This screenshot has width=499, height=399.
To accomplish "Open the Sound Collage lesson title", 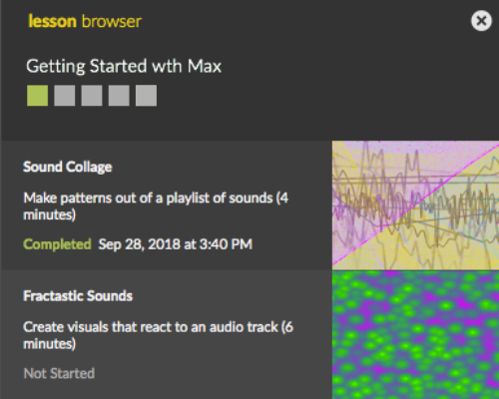I will tap(68, 167).
